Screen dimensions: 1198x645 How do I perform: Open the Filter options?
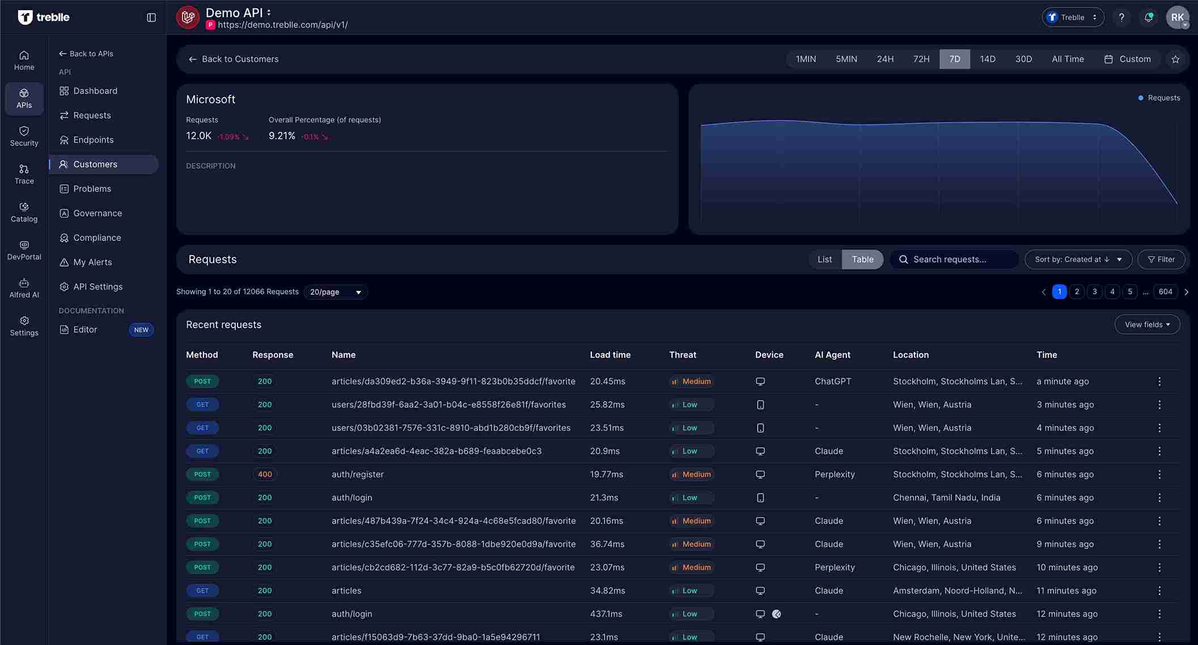[x=1161, y=259]
